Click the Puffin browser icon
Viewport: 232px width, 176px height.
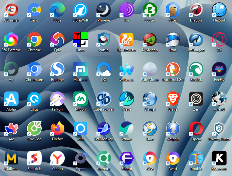click(104, 39)
